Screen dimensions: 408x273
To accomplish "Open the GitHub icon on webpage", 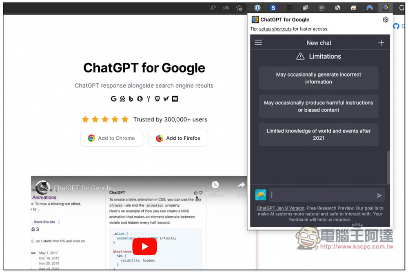I will (x=396, y=26).
